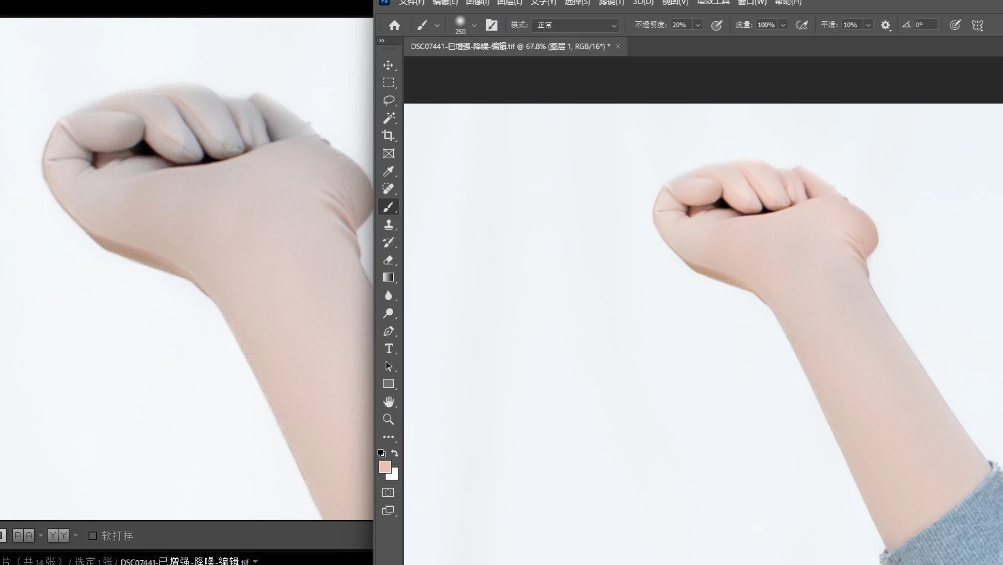The image size is (1003, 565).
Task: Switch to the DSC07441 document tab
Action: [x=510, y=46]
